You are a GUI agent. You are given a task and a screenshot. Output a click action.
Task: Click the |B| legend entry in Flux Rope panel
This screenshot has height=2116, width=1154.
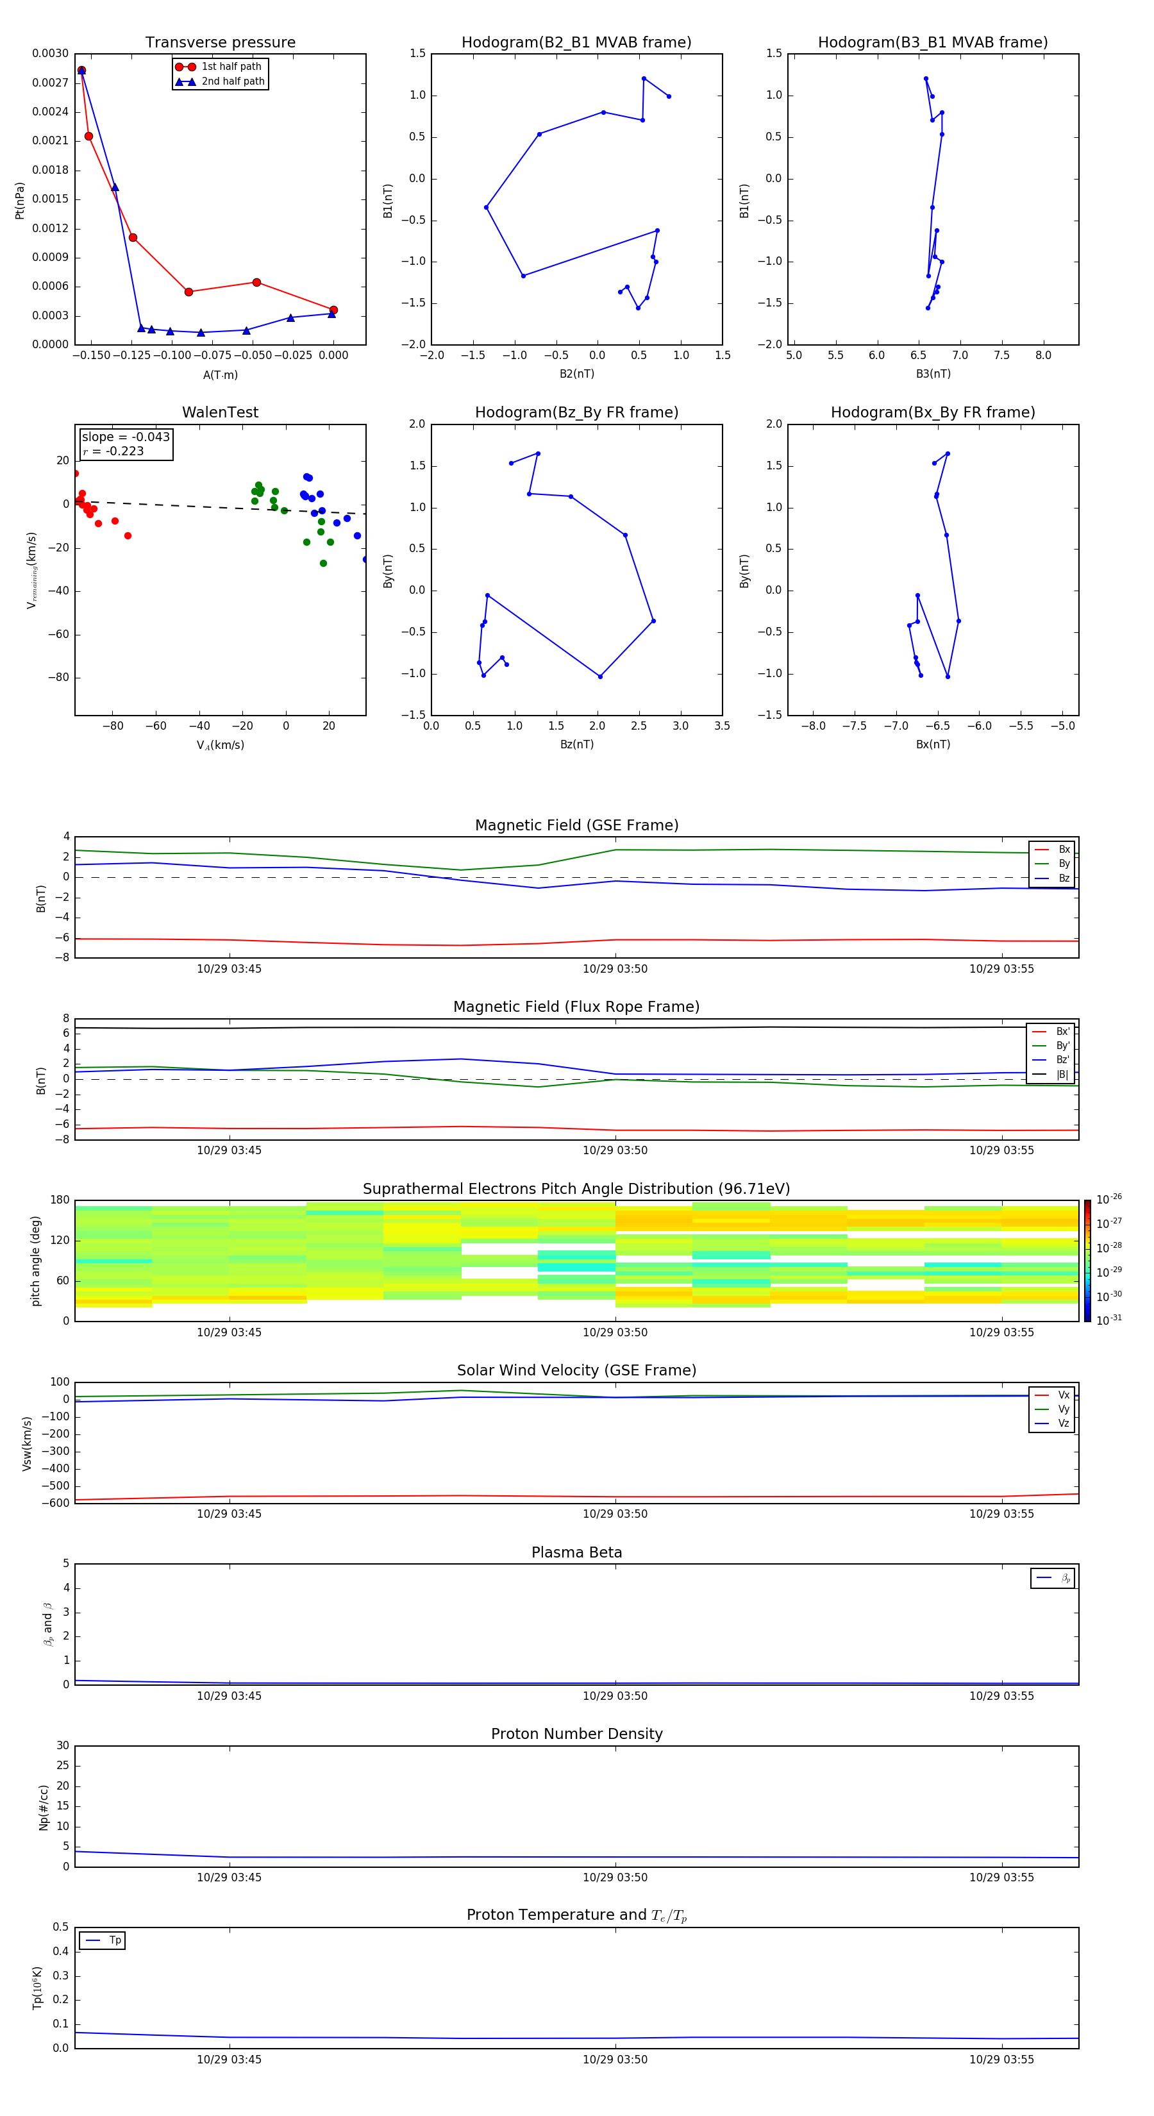(x=1051, y=1075)
